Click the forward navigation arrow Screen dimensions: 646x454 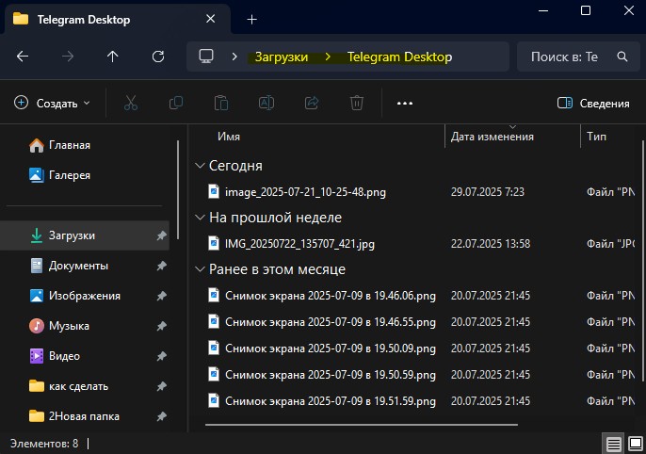(x=68, y=57)
